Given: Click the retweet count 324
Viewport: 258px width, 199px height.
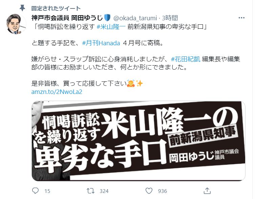Looking at the screenshot, I should tap(104, 191).
